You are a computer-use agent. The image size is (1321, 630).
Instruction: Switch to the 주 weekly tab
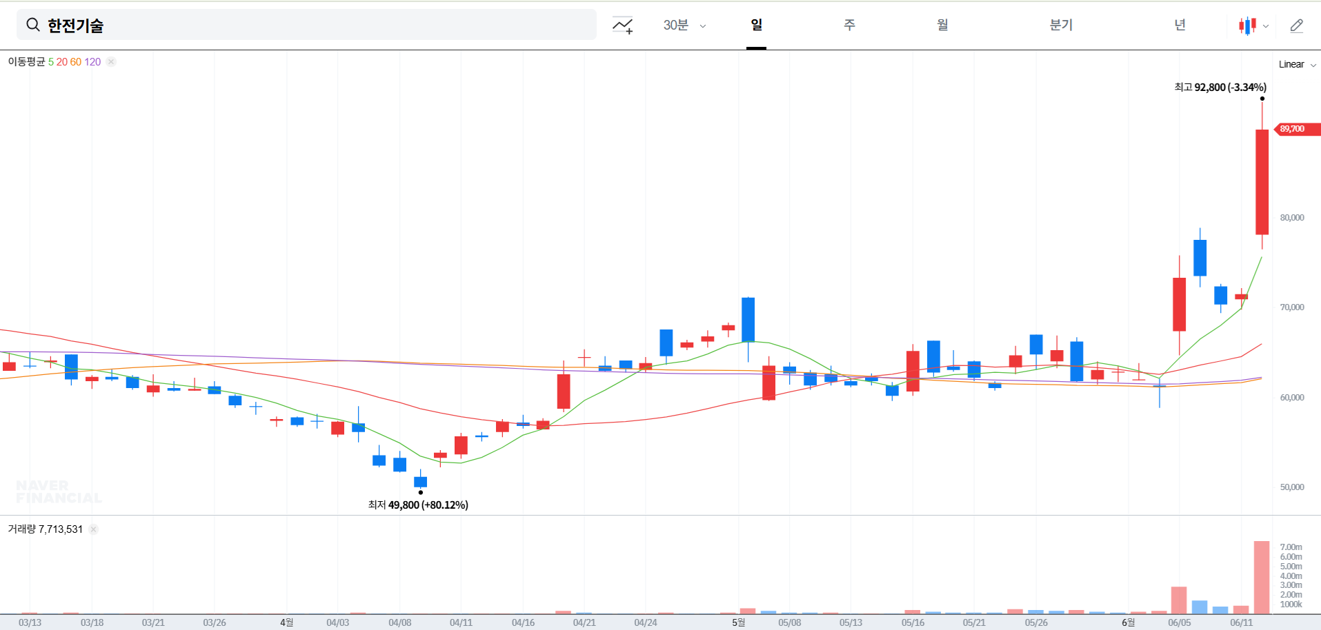tap(849, 25)
